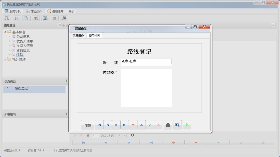
Task: Click the green run arrow in the dialog
Action: pyautogui.click(x=187, y=125)
